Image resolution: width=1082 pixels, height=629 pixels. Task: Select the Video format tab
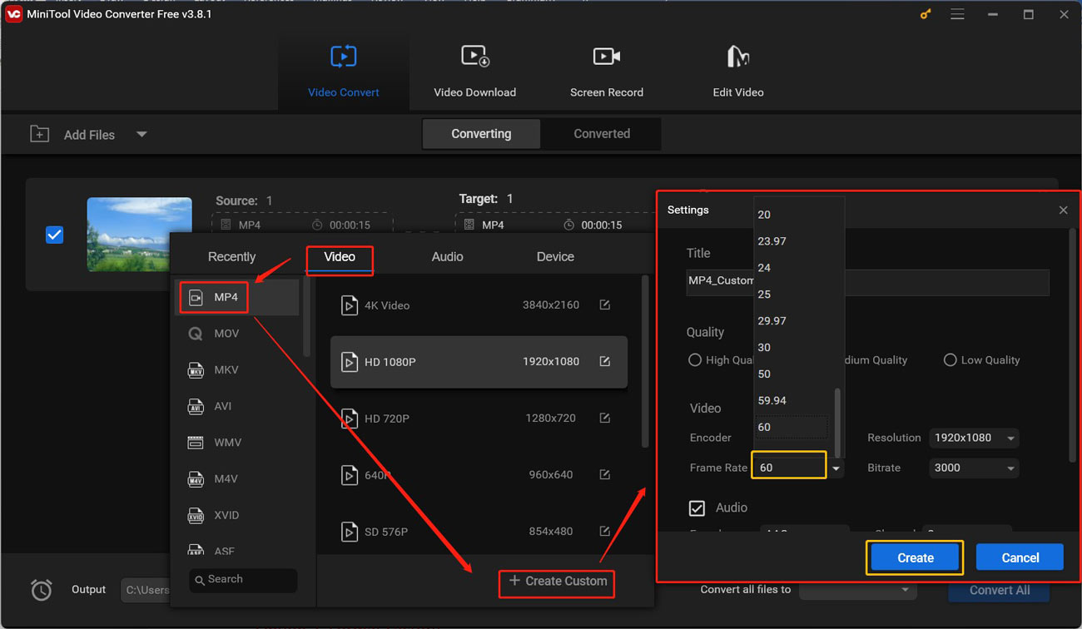(340, 257)
